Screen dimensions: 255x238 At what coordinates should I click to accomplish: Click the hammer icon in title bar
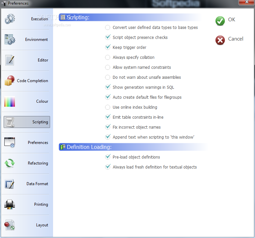click(4, 3)
